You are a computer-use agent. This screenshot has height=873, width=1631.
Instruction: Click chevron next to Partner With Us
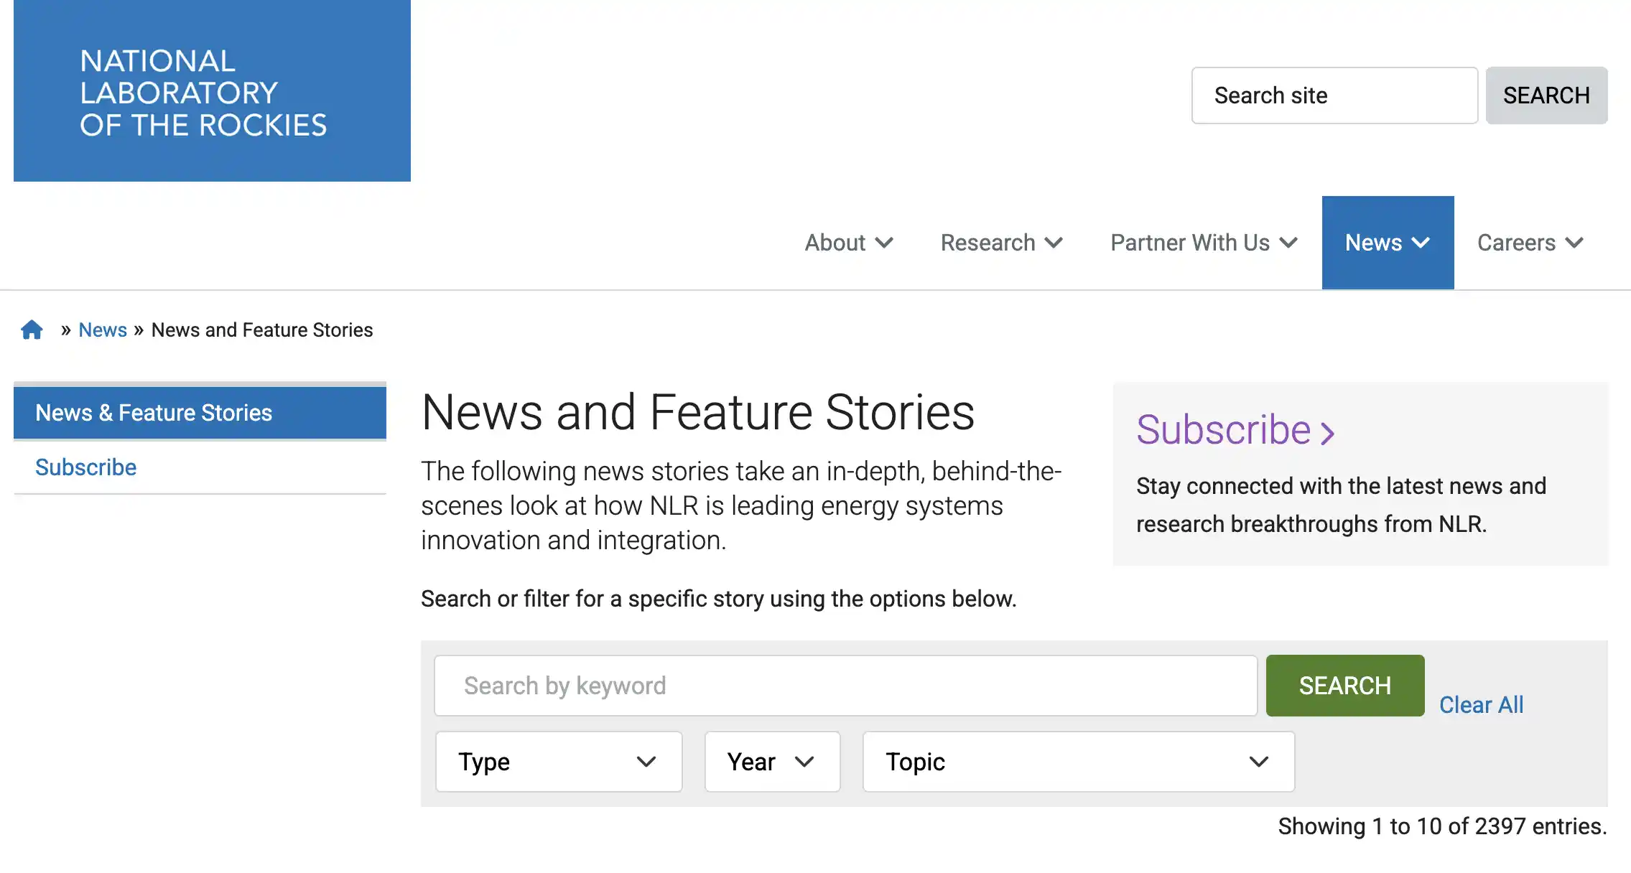tap(1289, 243)
